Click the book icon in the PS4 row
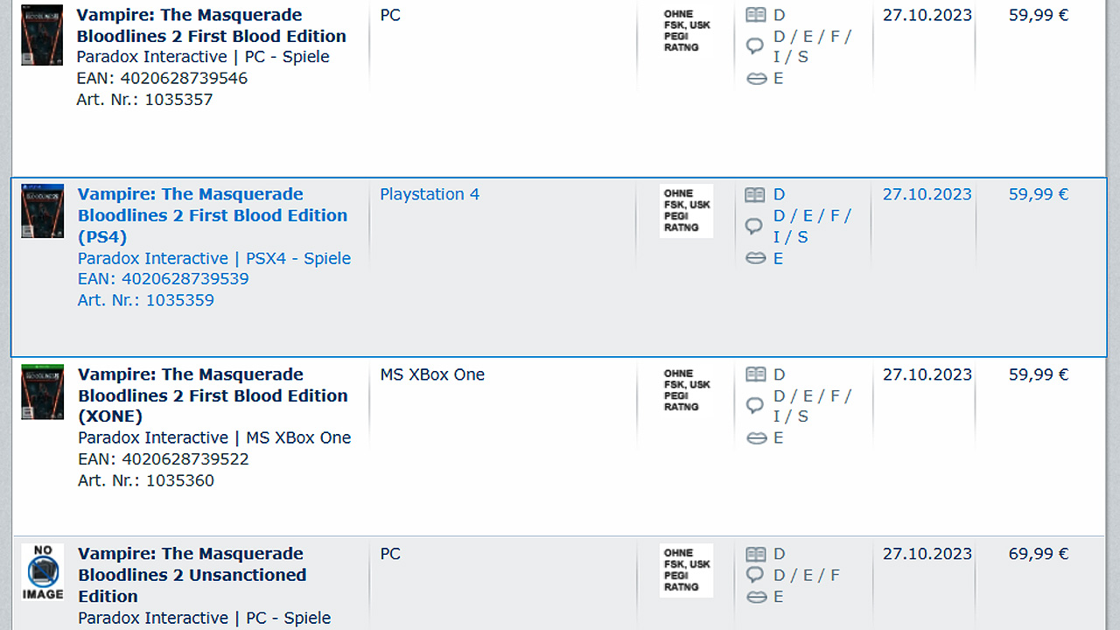The width and height of the screenshot is (1120, 630). click(x=755, y=194)
